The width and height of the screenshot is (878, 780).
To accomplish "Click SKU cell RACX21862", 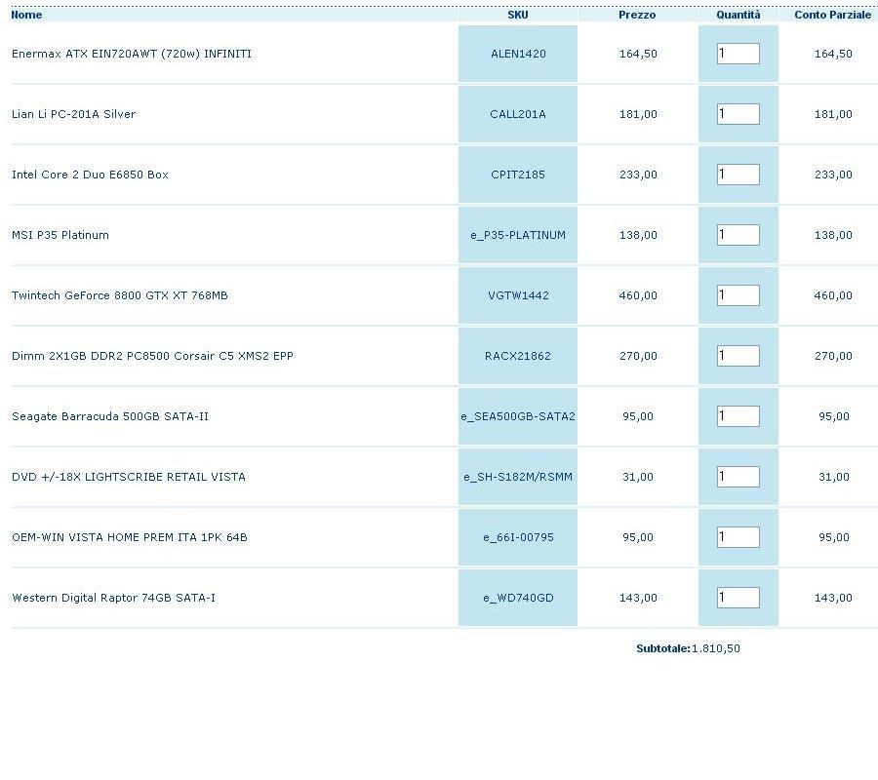I will pyautogui.click(x=518, y=356).
